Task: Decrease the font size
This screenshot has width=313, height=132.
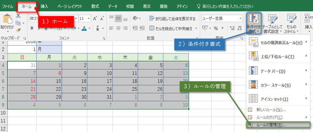Action: (x=102, y=19)
